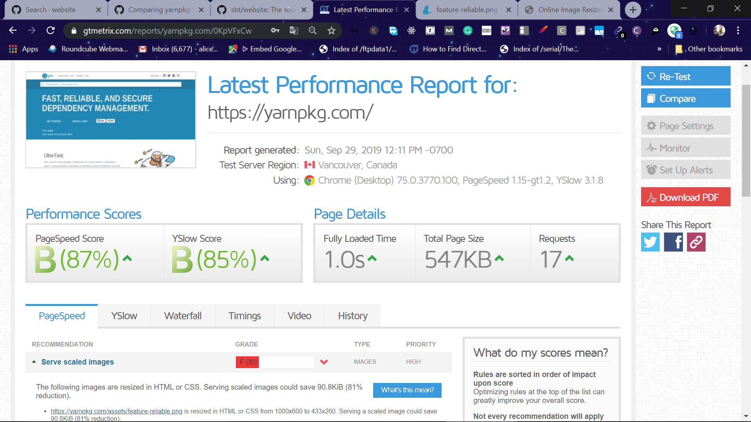Screen dimensions: 751x422
Task: Expand the hidden bookmarks overflow chevron
Action: coord(659,49)
